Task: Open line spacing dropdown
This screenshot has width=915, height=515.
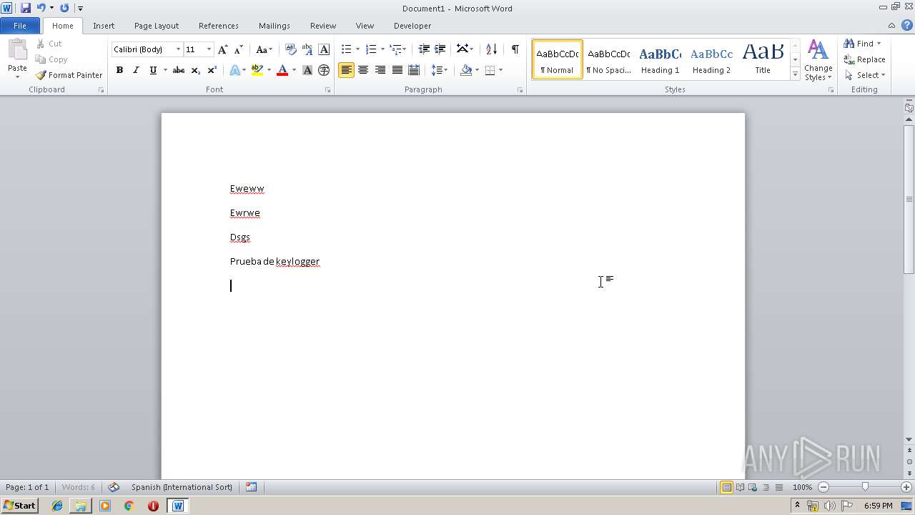Action: 439,70
